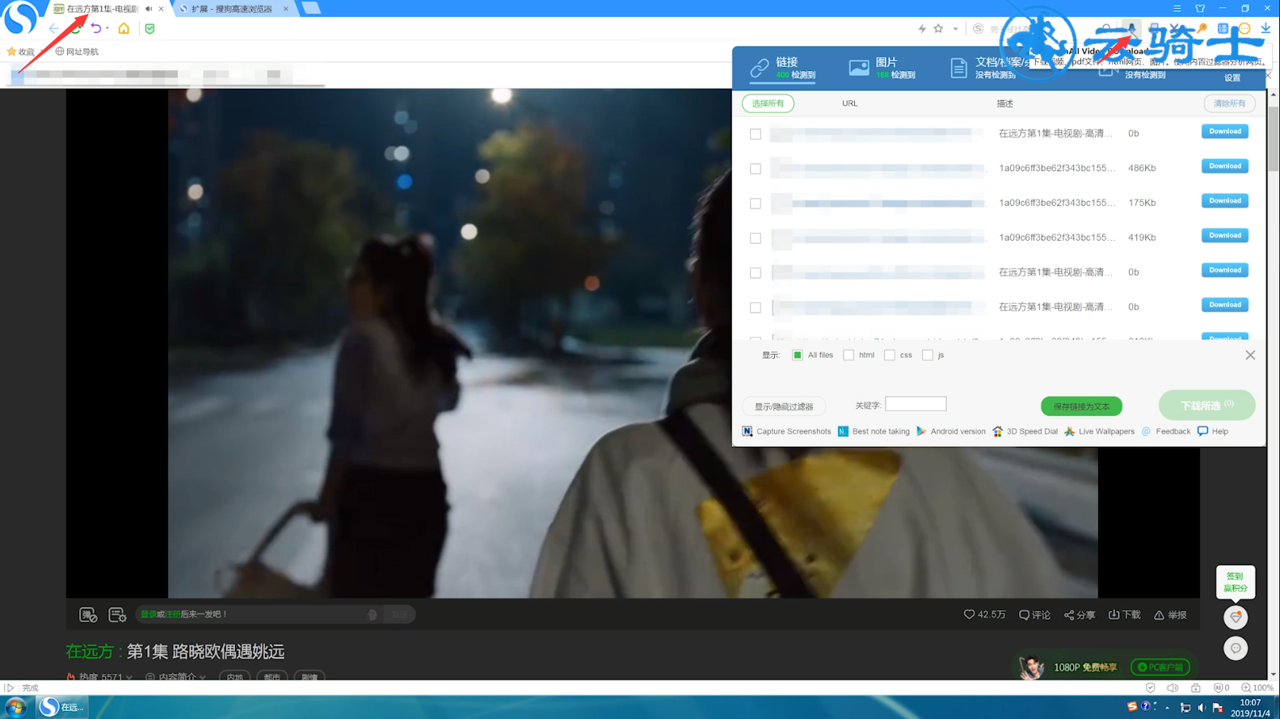Viewport: 1280px width, 719px height.
Task: Go back to the previous page
Action: [x=54, y=28]
